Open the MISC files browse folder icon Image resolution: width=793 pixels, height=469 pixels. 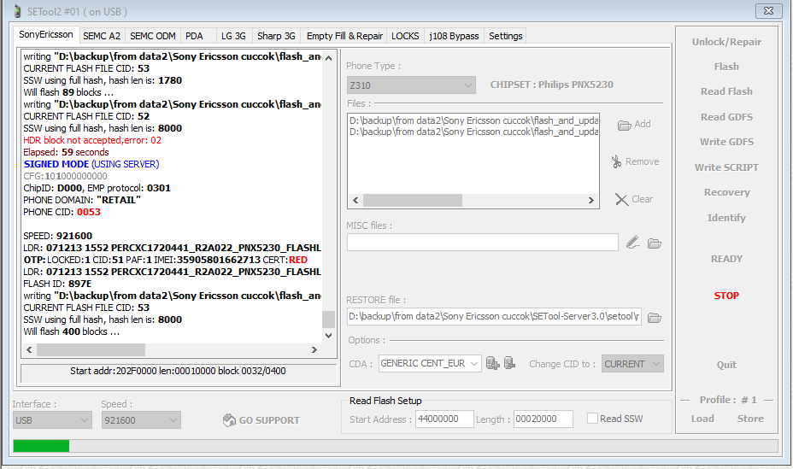tap(655, 243)
